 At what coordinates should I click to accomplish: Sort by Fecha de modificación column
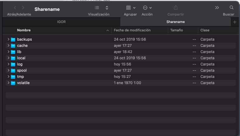click(x=132, y=30)
